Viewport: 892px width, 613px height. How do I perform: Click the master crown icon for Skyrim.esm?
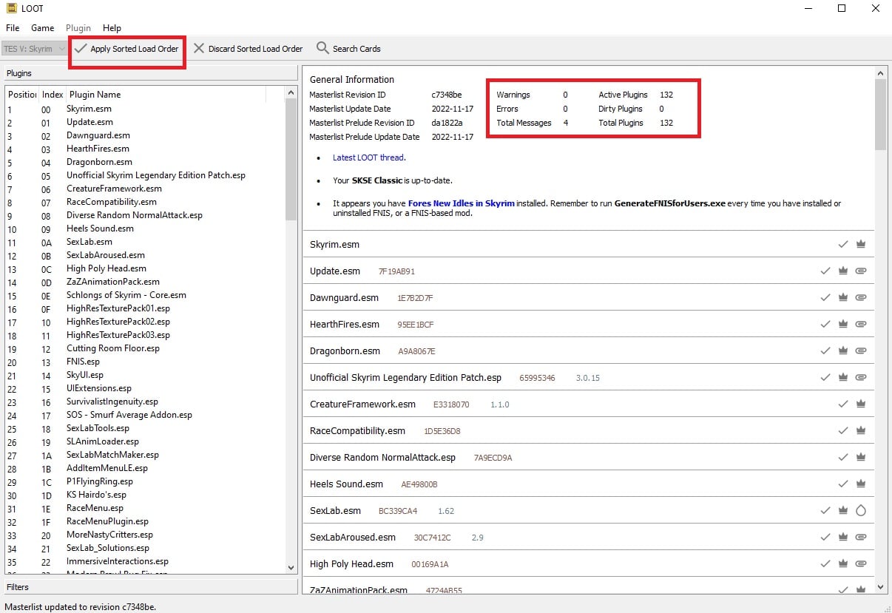860,245
